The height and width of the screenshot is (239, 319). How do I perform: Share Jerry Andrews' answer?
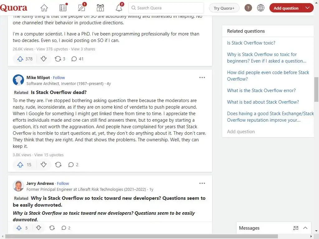pyautogui.click(x=52, y=228)
